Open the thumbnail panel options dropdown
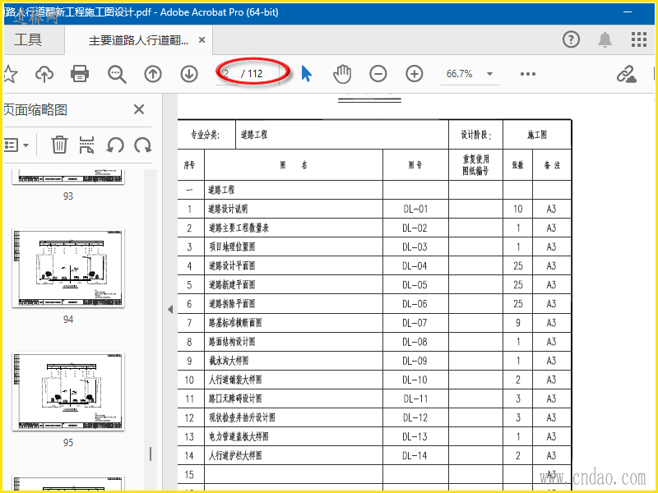Screen dimensions: 658x493 16,145
